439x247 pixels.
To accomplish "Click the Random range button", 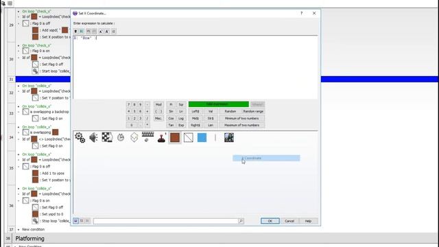I will (x=253, y=111).
